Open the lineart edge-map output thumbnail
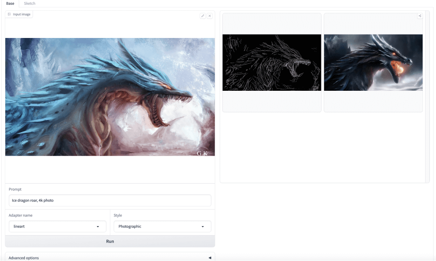The width and height of the screenshot is (436, 261). click(x=272, y=62)
